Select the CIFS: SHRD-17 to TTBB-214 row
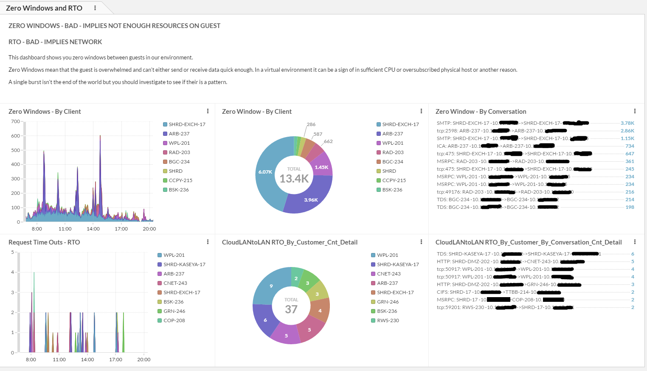This screenshot has width=647, height=371. pyautogui.click(x=535, y=292)
